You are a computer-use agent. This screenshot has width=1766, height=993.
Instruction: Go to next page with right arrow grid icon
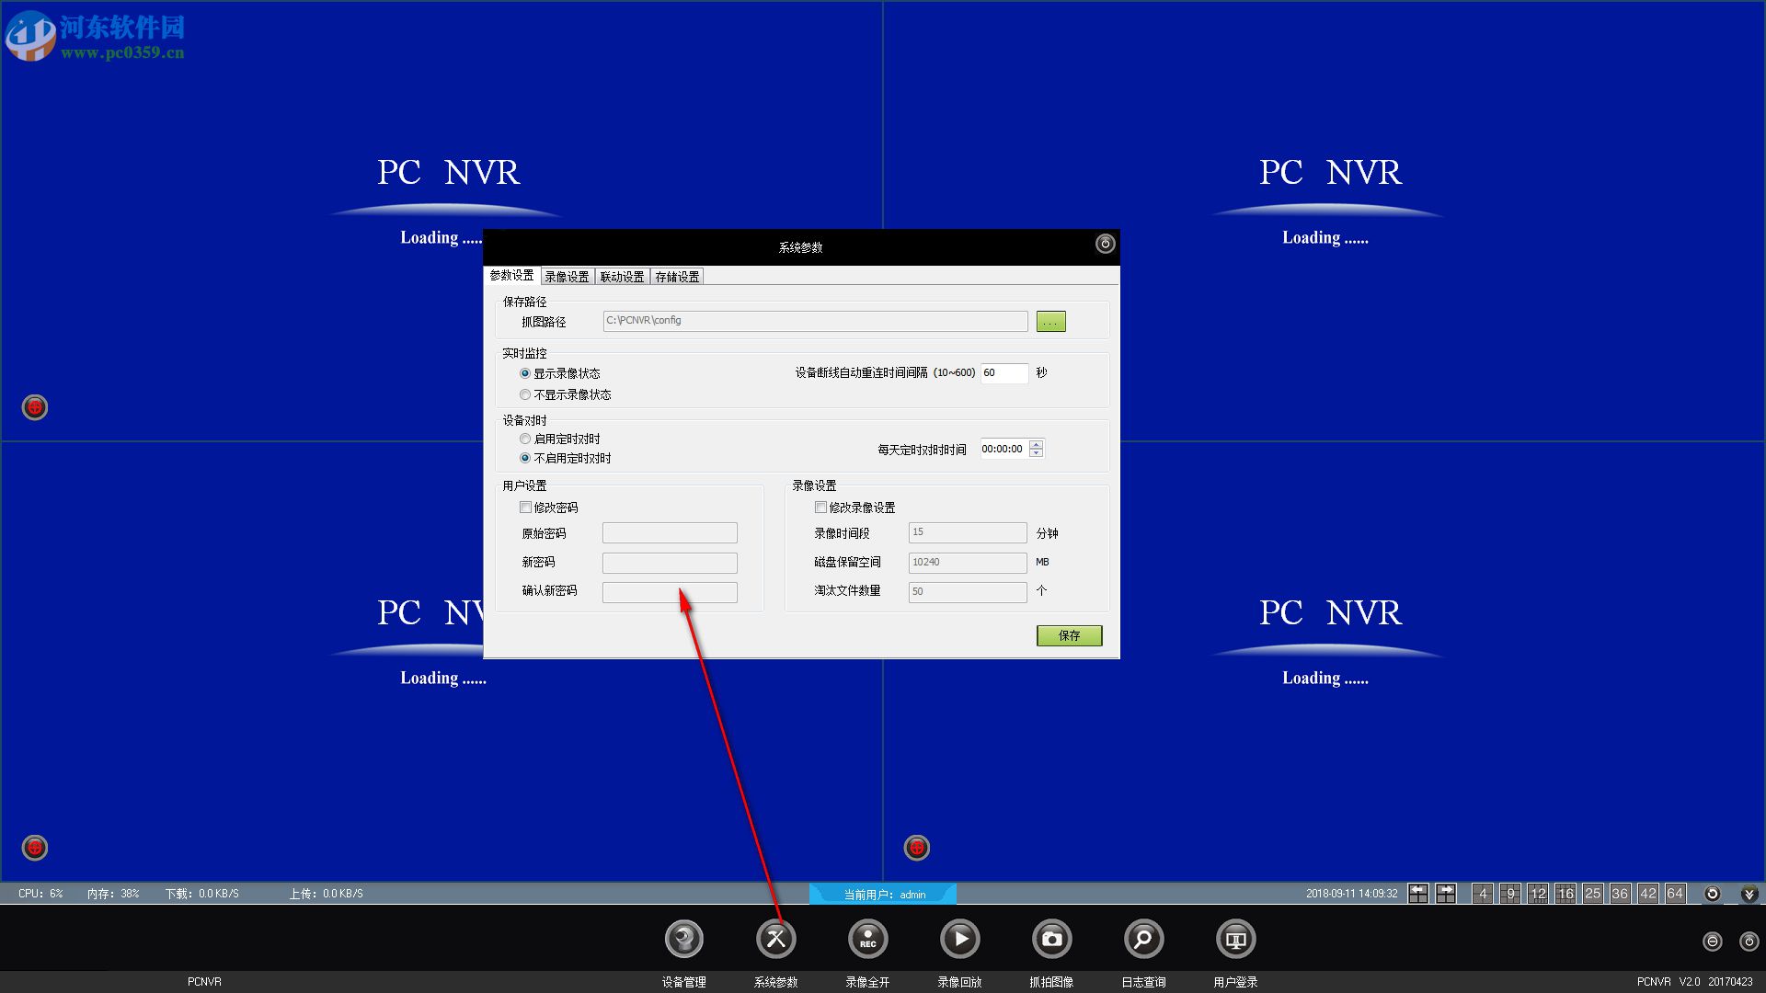coord(1445,893)
